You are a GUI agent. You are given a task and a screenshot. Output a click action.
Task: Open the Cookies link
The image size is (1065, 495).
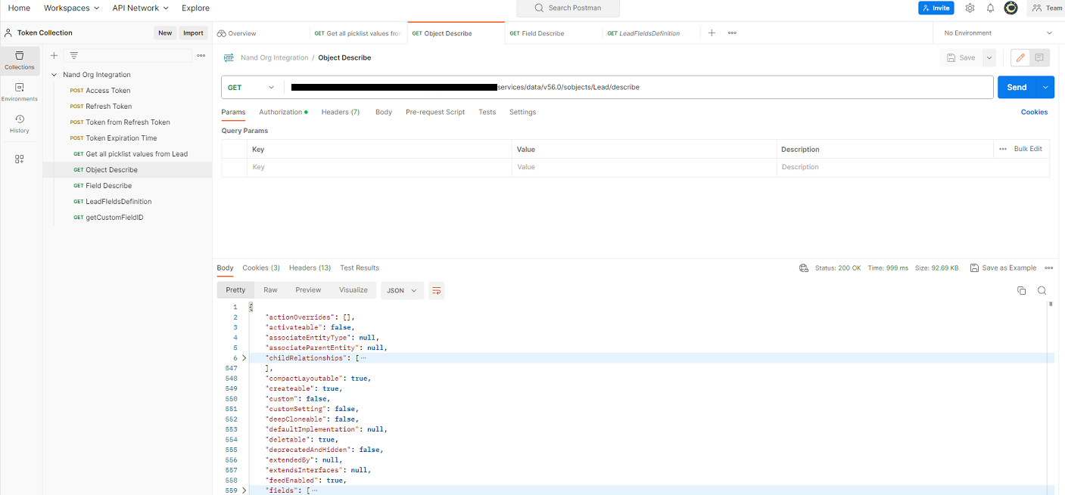pos(1034,112)
